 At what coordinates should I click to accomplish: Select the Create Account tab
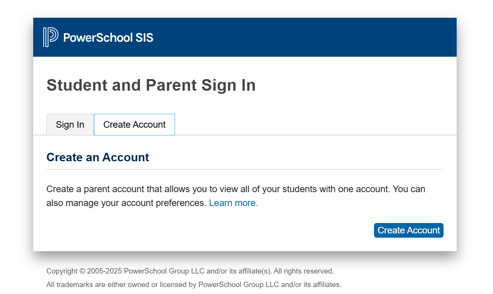(134, 125)
